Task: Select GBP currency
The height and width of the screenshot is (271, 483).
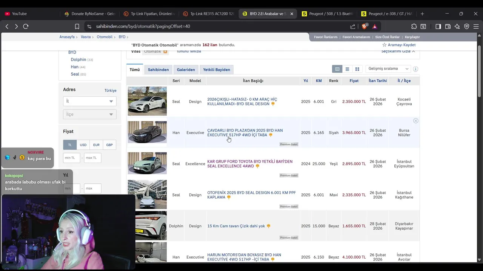Action: point(109,145)
